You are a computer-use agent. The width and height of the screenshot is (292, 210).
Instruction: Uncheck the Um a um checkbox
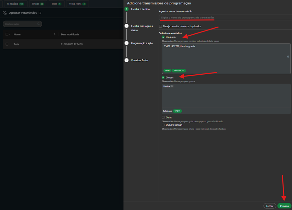(164, 37)
